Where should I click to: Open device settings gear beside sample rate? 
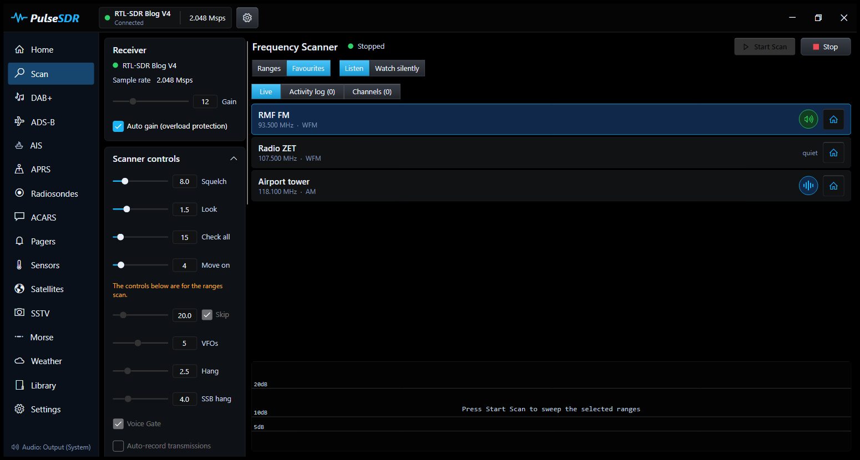(247, 18)
